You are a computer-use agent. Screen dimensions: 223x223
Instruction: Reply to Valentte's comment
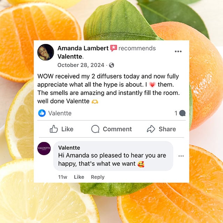coord(98,177)
